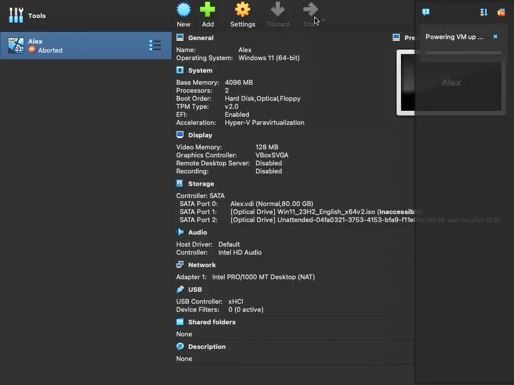Open the General section header

tap(201, 38)
